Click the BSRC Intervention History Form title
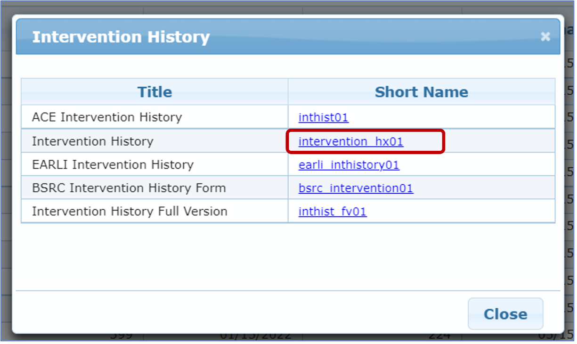The width and height of the screenshot is (577, 344). [x=129, y=188]
